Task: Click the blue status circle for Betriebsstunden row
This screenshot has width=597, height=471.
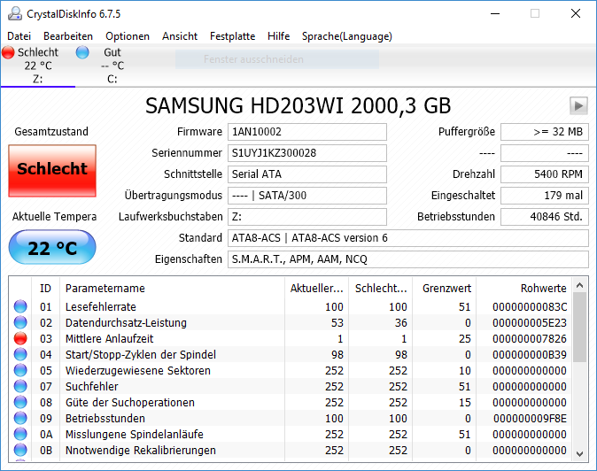Action: tap(20, 418)
